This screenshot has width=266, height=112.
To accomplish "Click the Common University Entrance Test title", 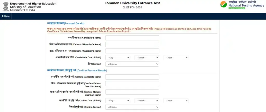I will 132,3.
